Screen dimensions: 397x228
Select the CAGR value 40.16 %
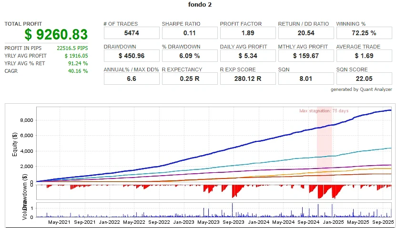[x=78, y=71]
